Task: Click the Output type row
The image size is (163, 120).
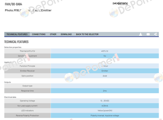Action: (81, 86)
